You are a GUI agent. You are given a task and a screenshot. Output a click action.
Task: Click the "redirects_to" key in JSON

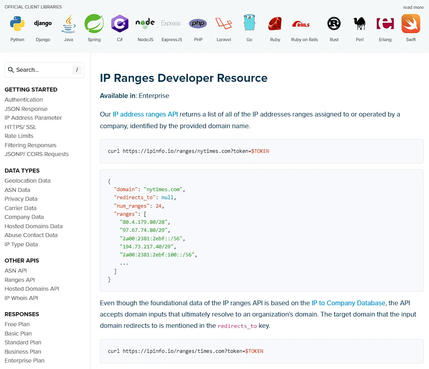pos(135,198)
